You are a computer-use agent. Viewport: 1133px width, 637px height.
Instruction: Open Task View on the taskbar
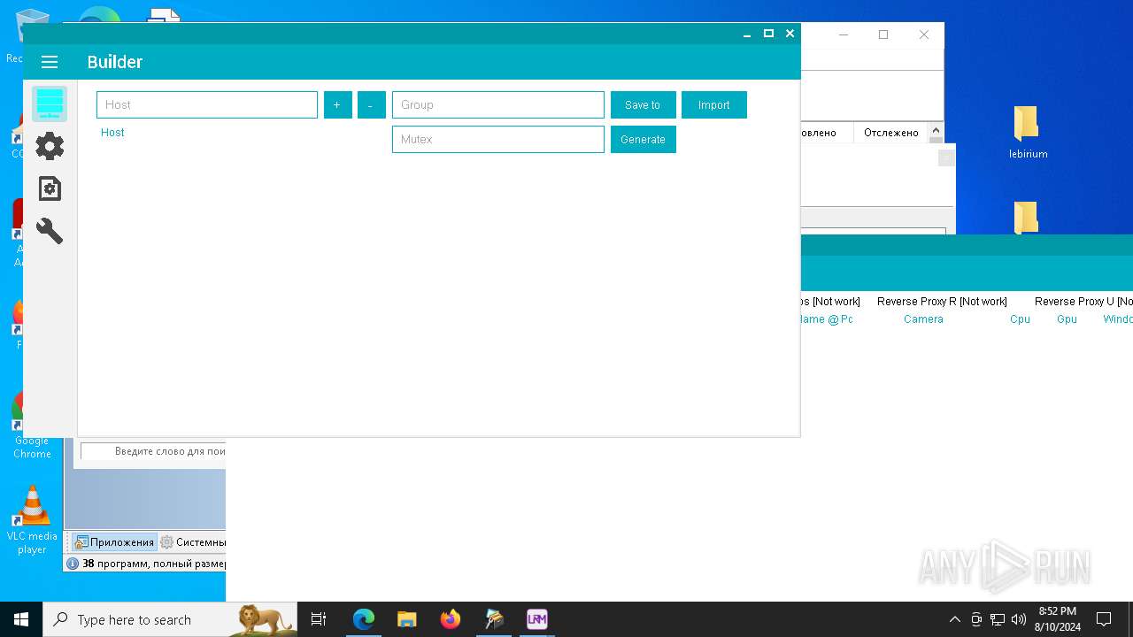[x=319, y=619]
